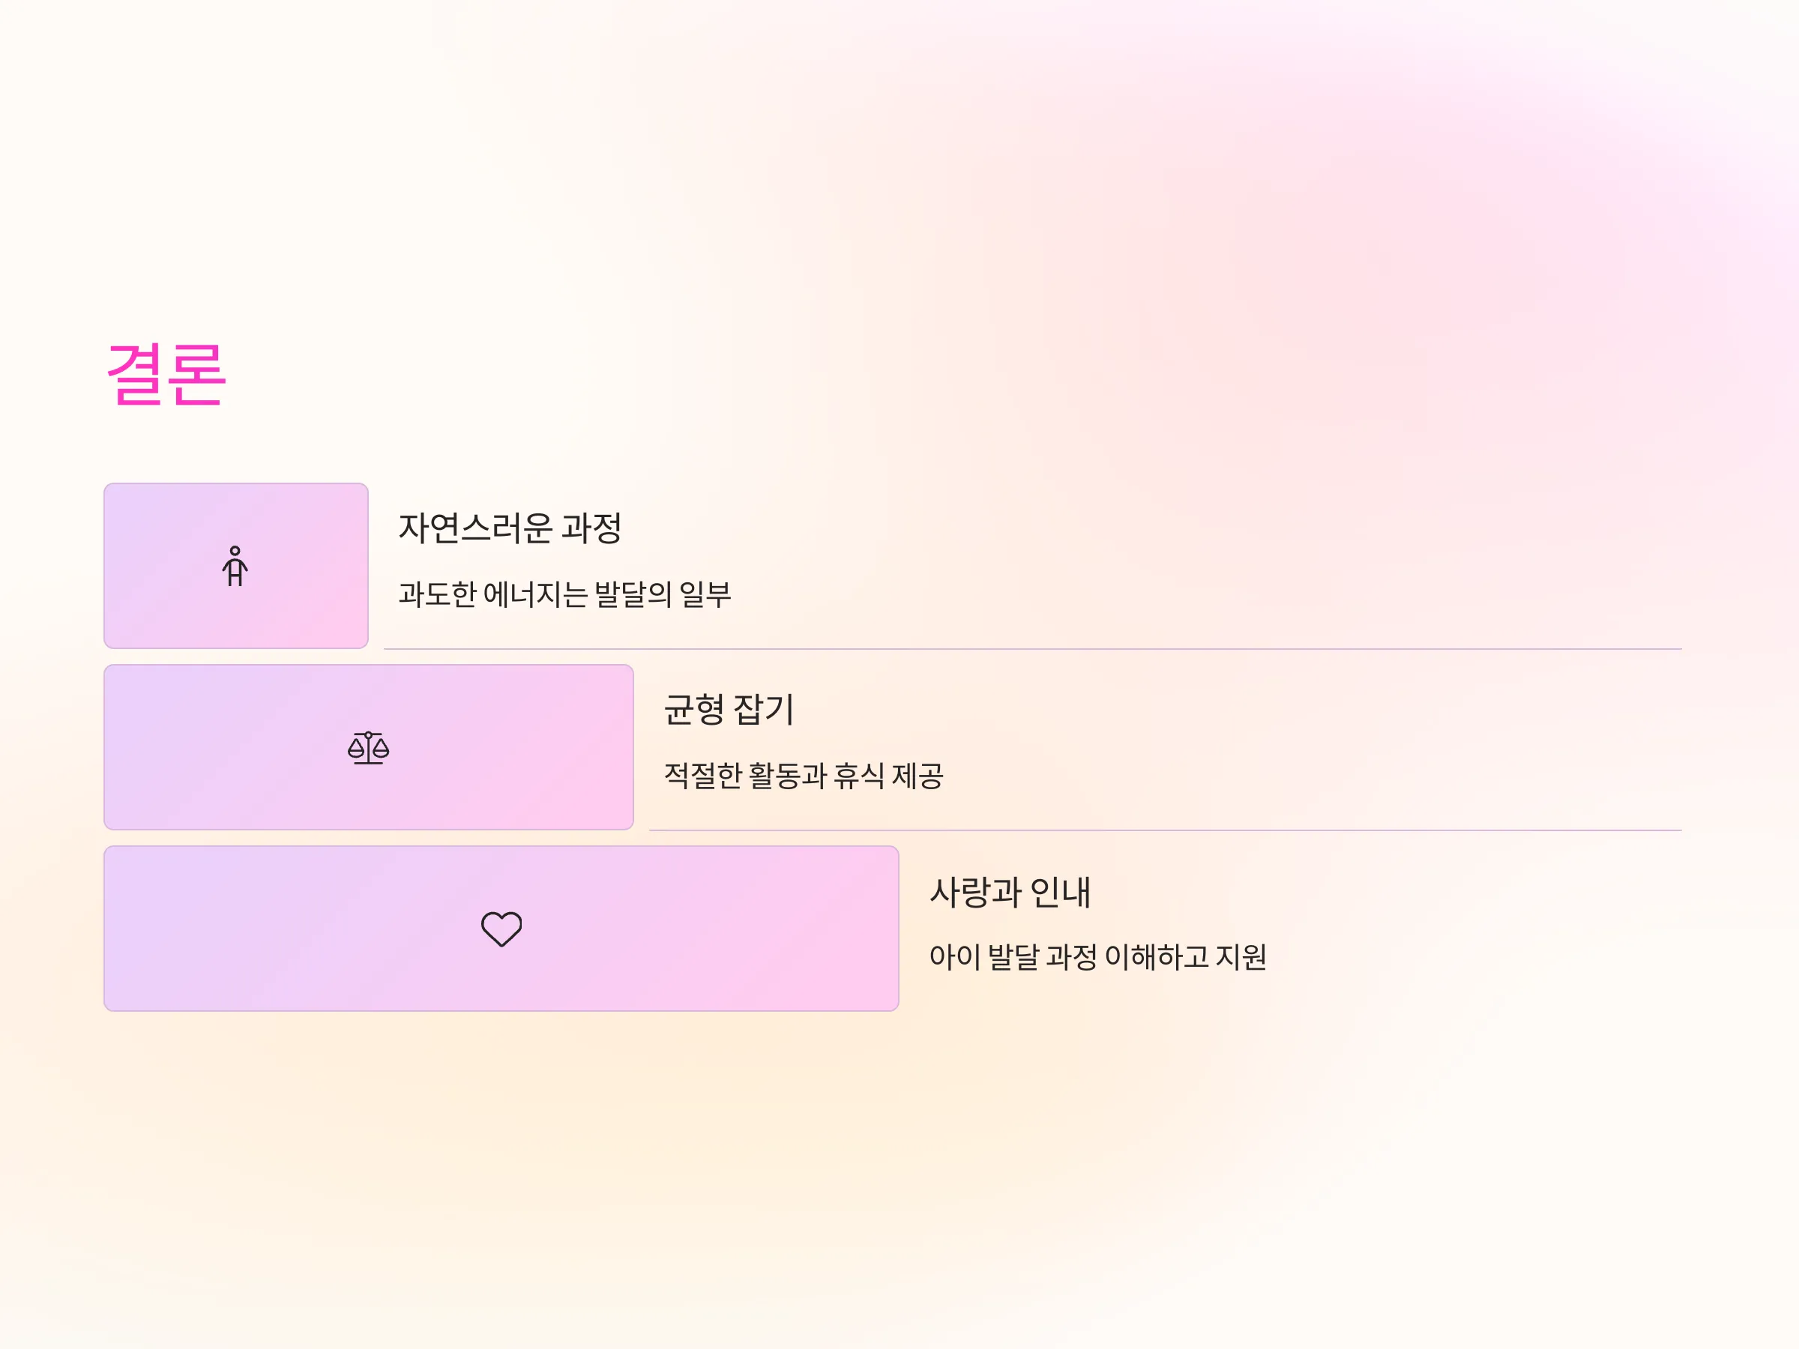Viewport: 1799px width, 1349px height.
Task: Click the word 이해하고
Action: (1157, 957)
